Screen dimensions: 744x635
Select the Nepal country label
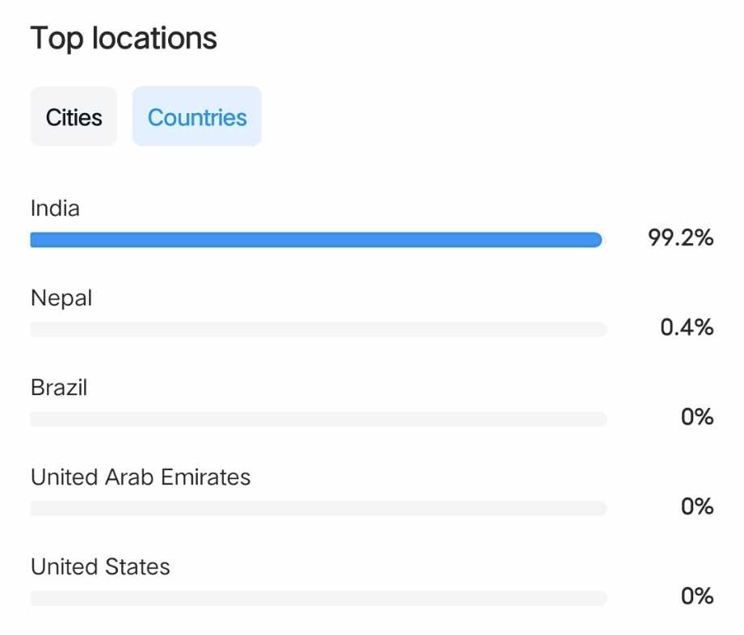pos(61,298)
